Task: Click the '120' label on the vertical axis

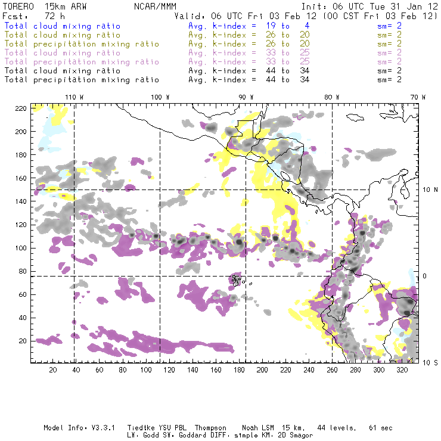Action: point(21,225)
